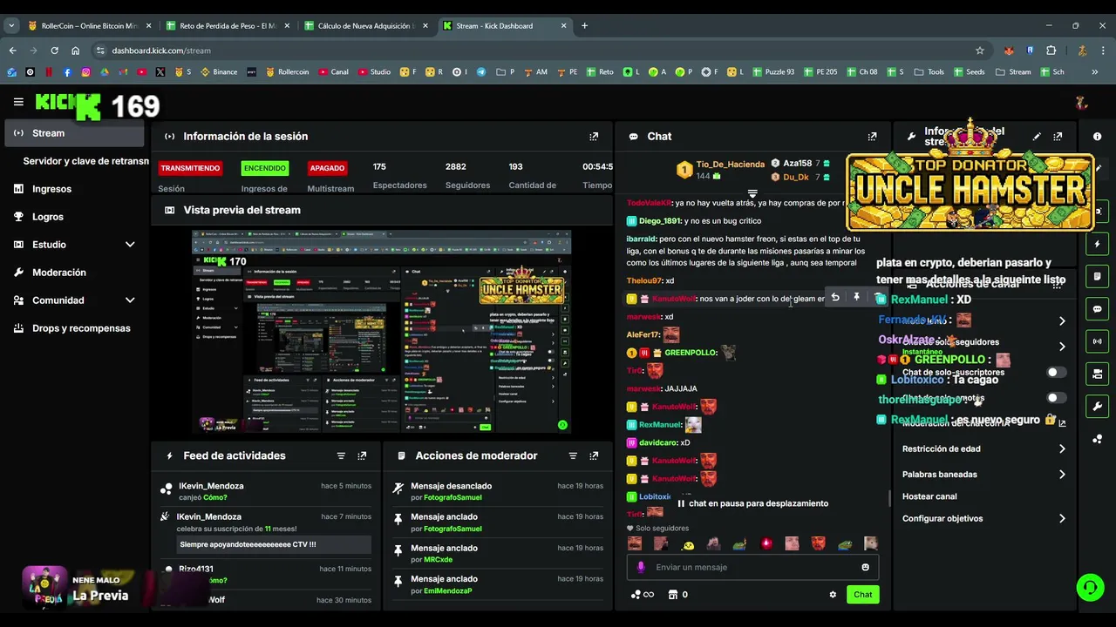Screen dimensions: 1116x627
Task: Toggle Chat de solo-suscriptores switch
Action: 1056,373
